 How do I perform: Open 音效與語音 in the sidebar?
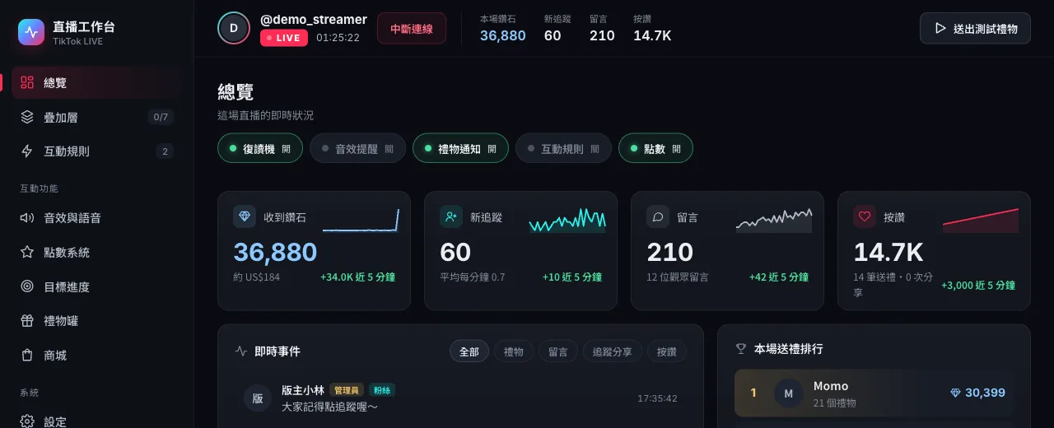tap(96, 218)
